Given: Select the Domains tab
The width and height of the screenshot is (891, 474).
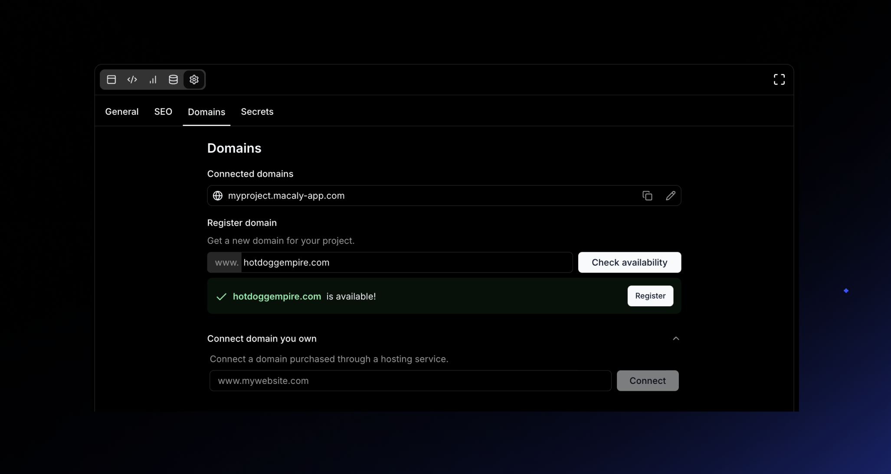Looking at the screenshot, I should [206, 112].
